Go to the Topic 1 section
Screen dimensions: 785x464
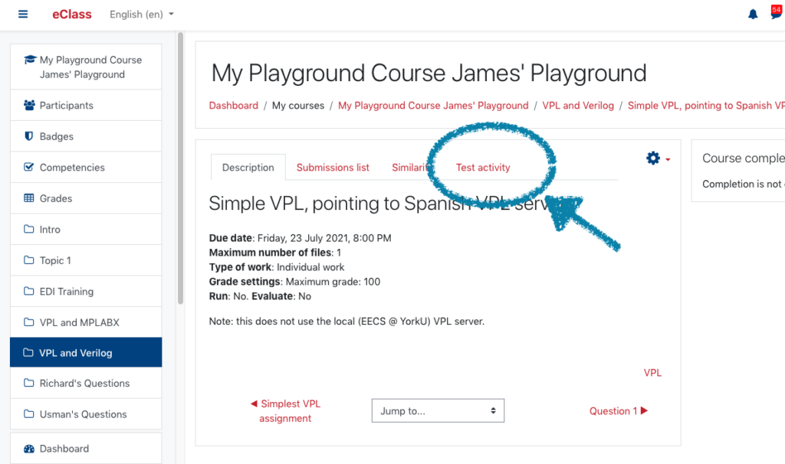(x=86, y=260)
